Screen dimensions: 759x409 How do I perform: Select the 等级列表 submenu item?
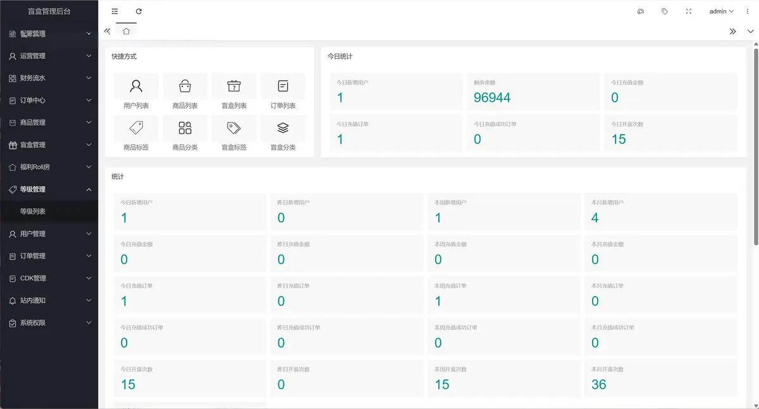coord(49,212)
